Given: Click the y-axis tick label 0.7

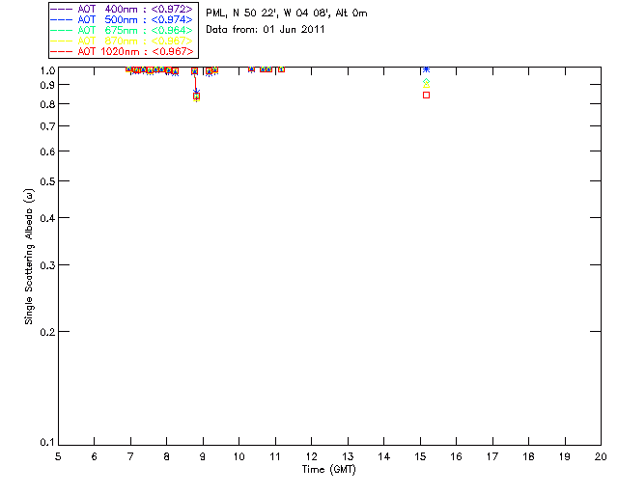Looking at the screenshot, I should coord(47,126).
